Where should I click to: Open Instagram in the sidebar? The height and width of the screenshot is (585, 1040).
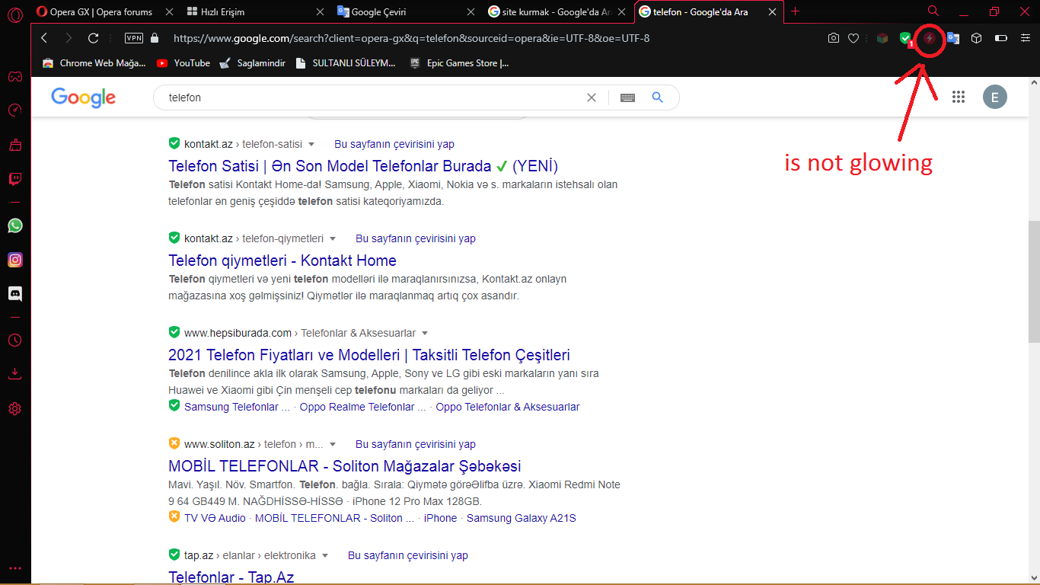coord(14,260)
